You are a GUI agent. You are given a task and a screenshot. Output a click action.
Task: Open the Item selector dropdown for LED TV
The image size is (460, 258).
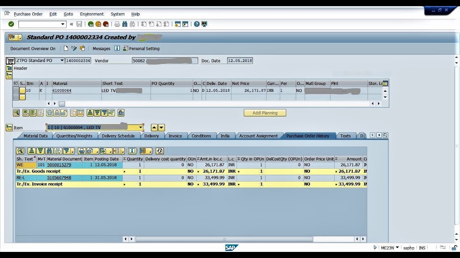(141, 128)
